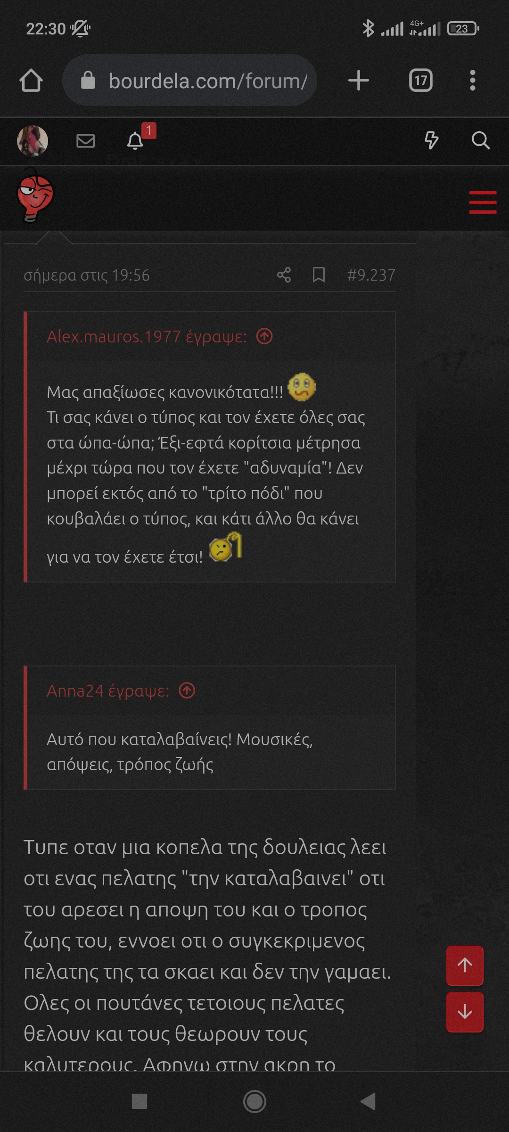Screen dimensions: 509x1132
Task: Open the browser three-dot menu
Action: [x=472, y=81]
